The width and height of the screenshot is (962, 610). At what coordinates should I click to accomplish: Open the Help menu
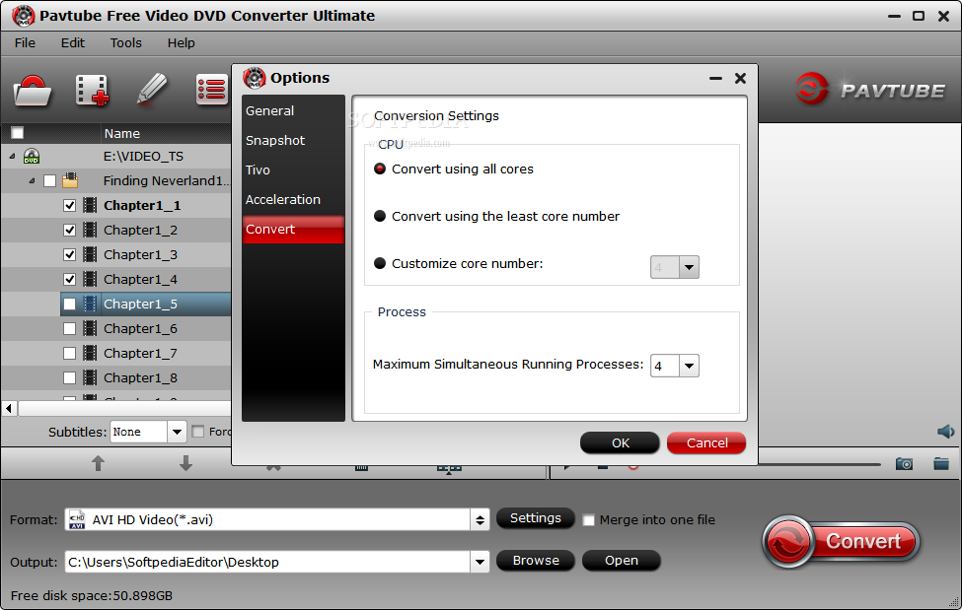coord(181,43)
